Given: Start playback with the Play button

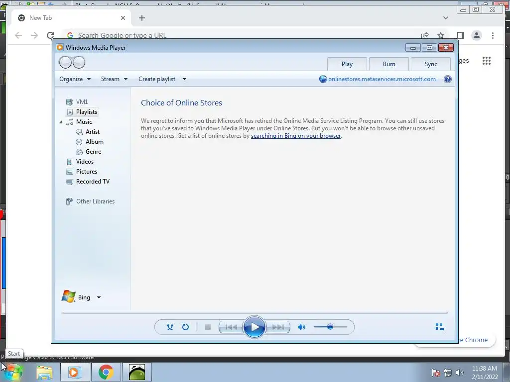Looking at the screenshot, I should click(x=255, y=327).
